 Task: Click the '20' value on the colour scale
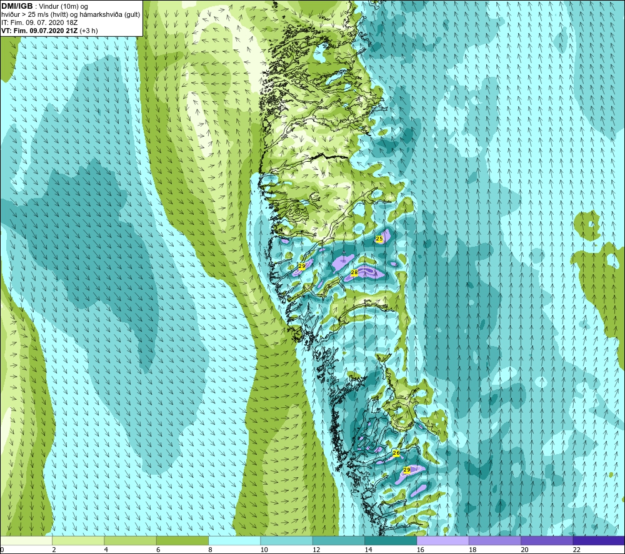(x=524, y=550)
